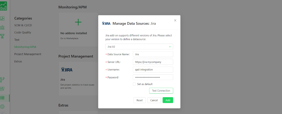Click the Data Source Name input field
The height and width of the screenshot is (114, 282).
pyautogui.click(x=153, y=54)
